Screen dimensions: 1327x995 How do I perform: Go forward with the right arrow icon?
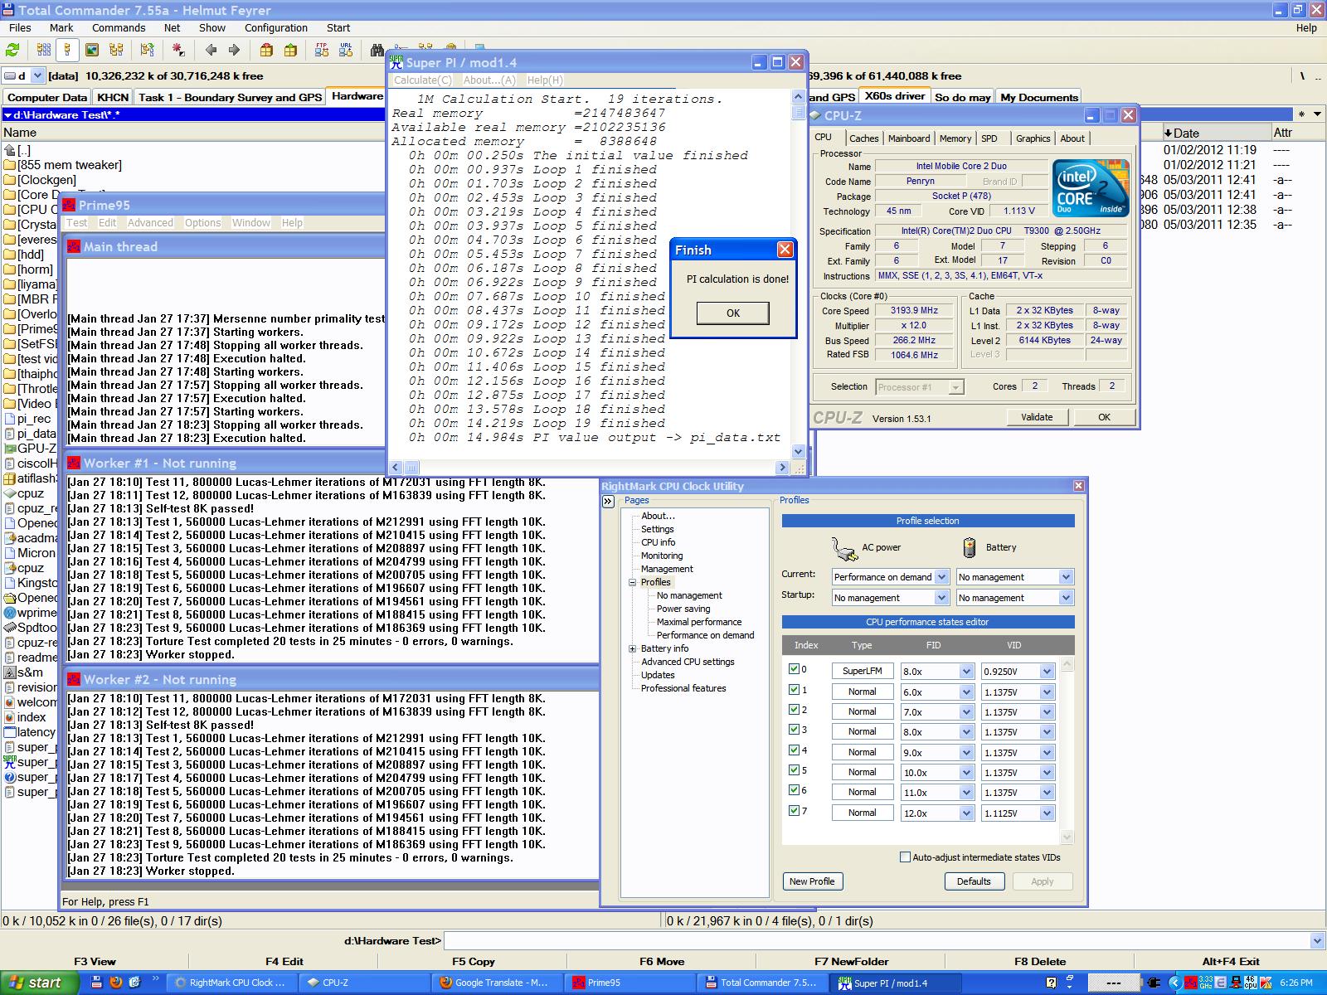234,51
